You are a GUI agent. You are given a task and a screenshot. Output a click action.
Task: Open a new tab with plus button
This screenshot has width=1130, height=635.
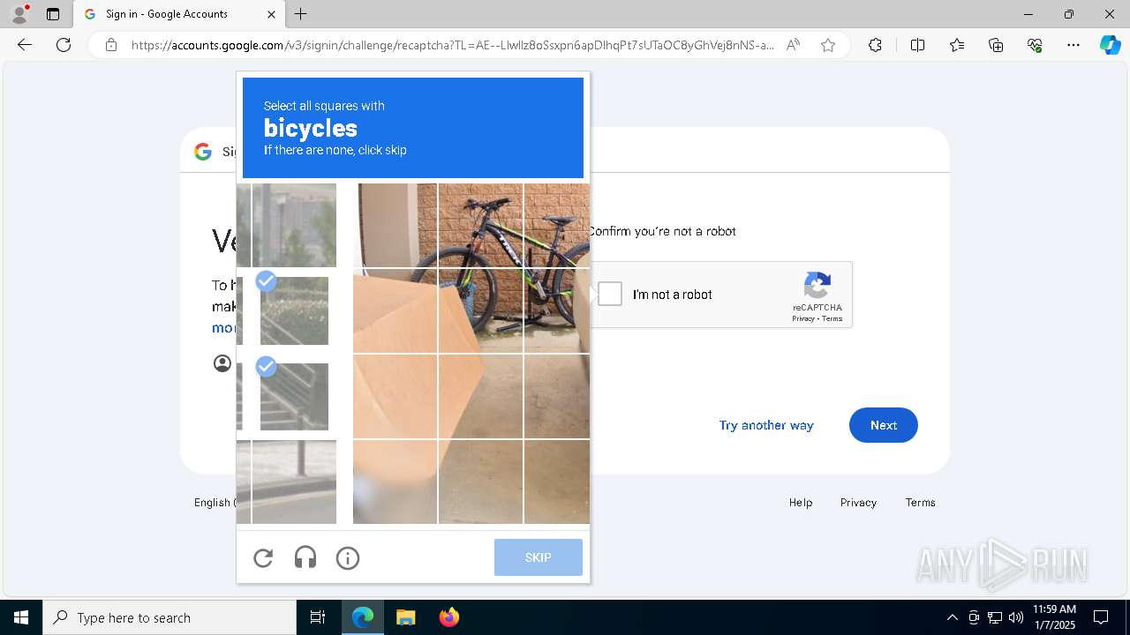(301, 14)
